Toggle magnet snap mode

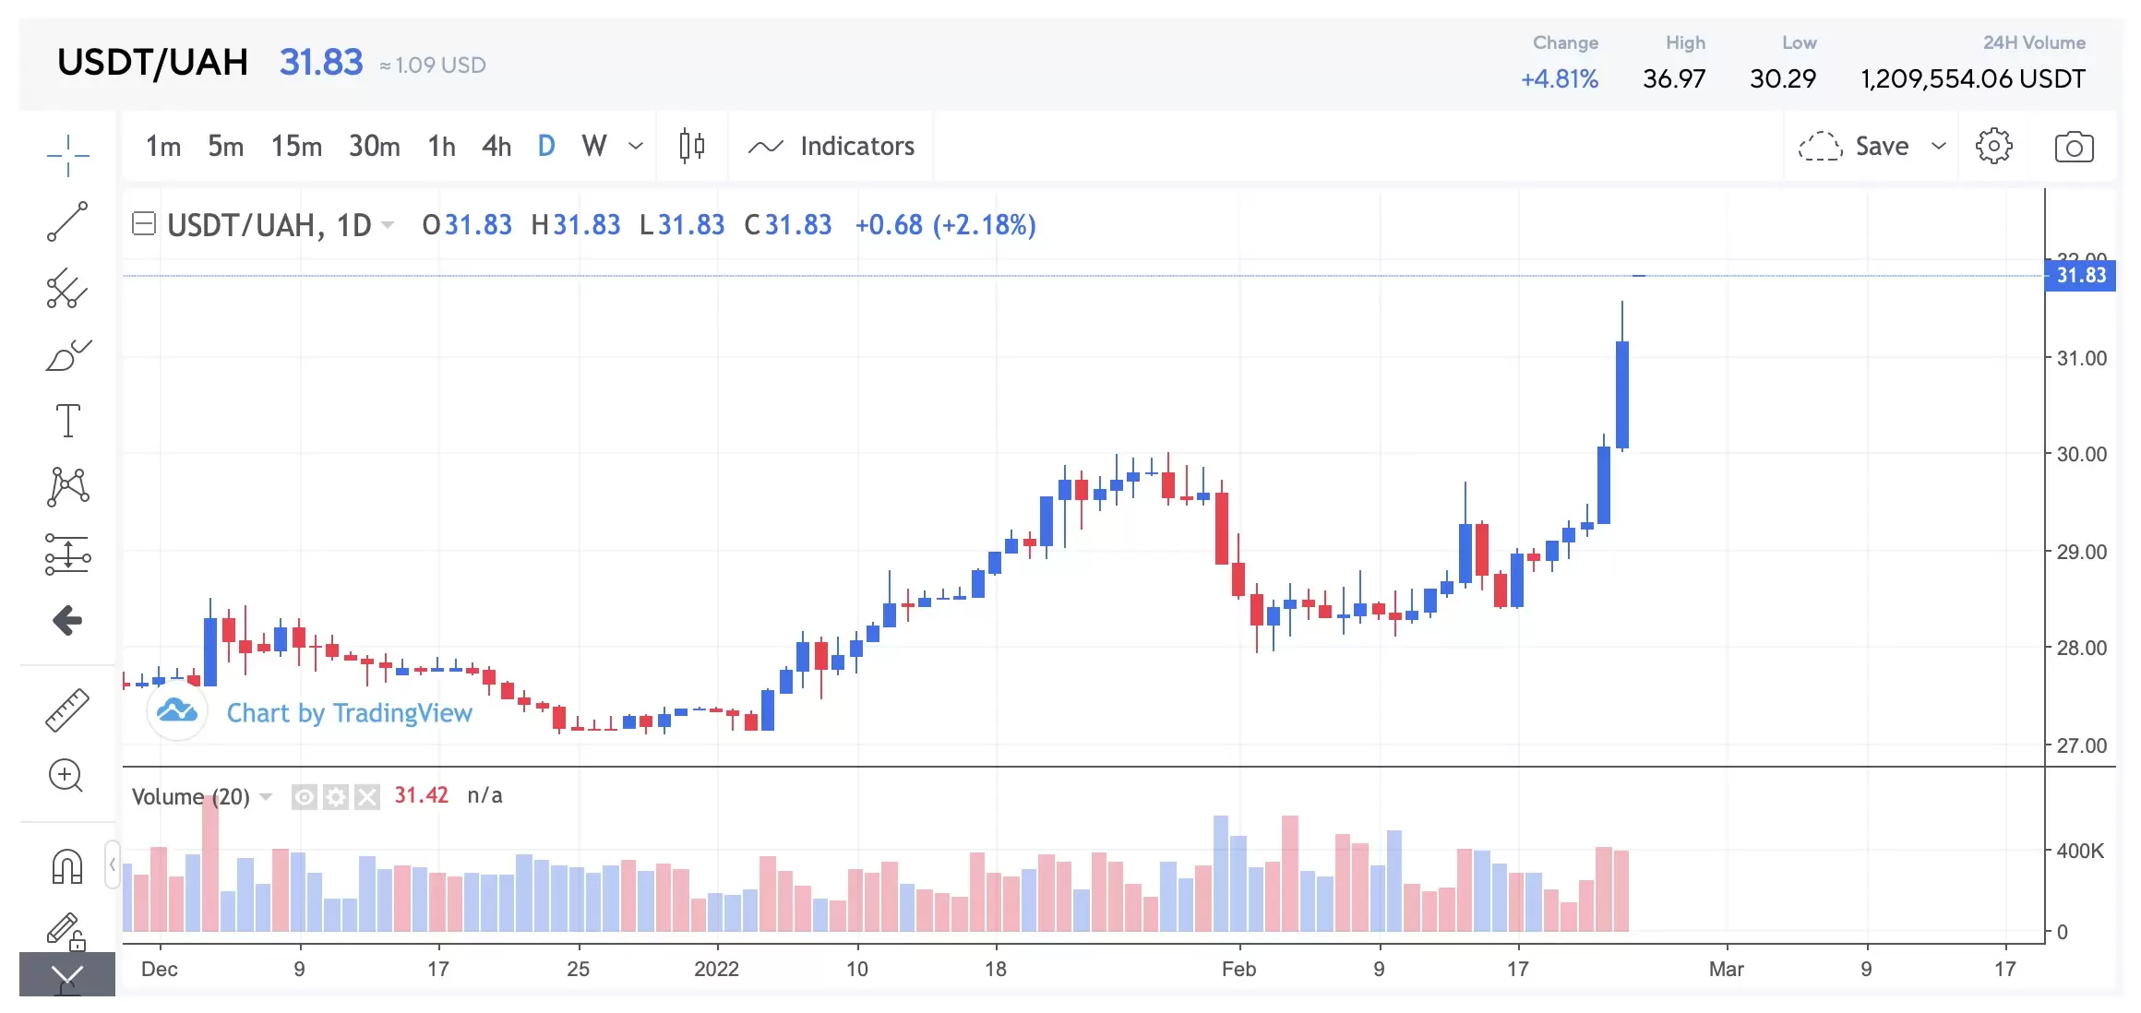pyautogui.click(x=67, y=866)
